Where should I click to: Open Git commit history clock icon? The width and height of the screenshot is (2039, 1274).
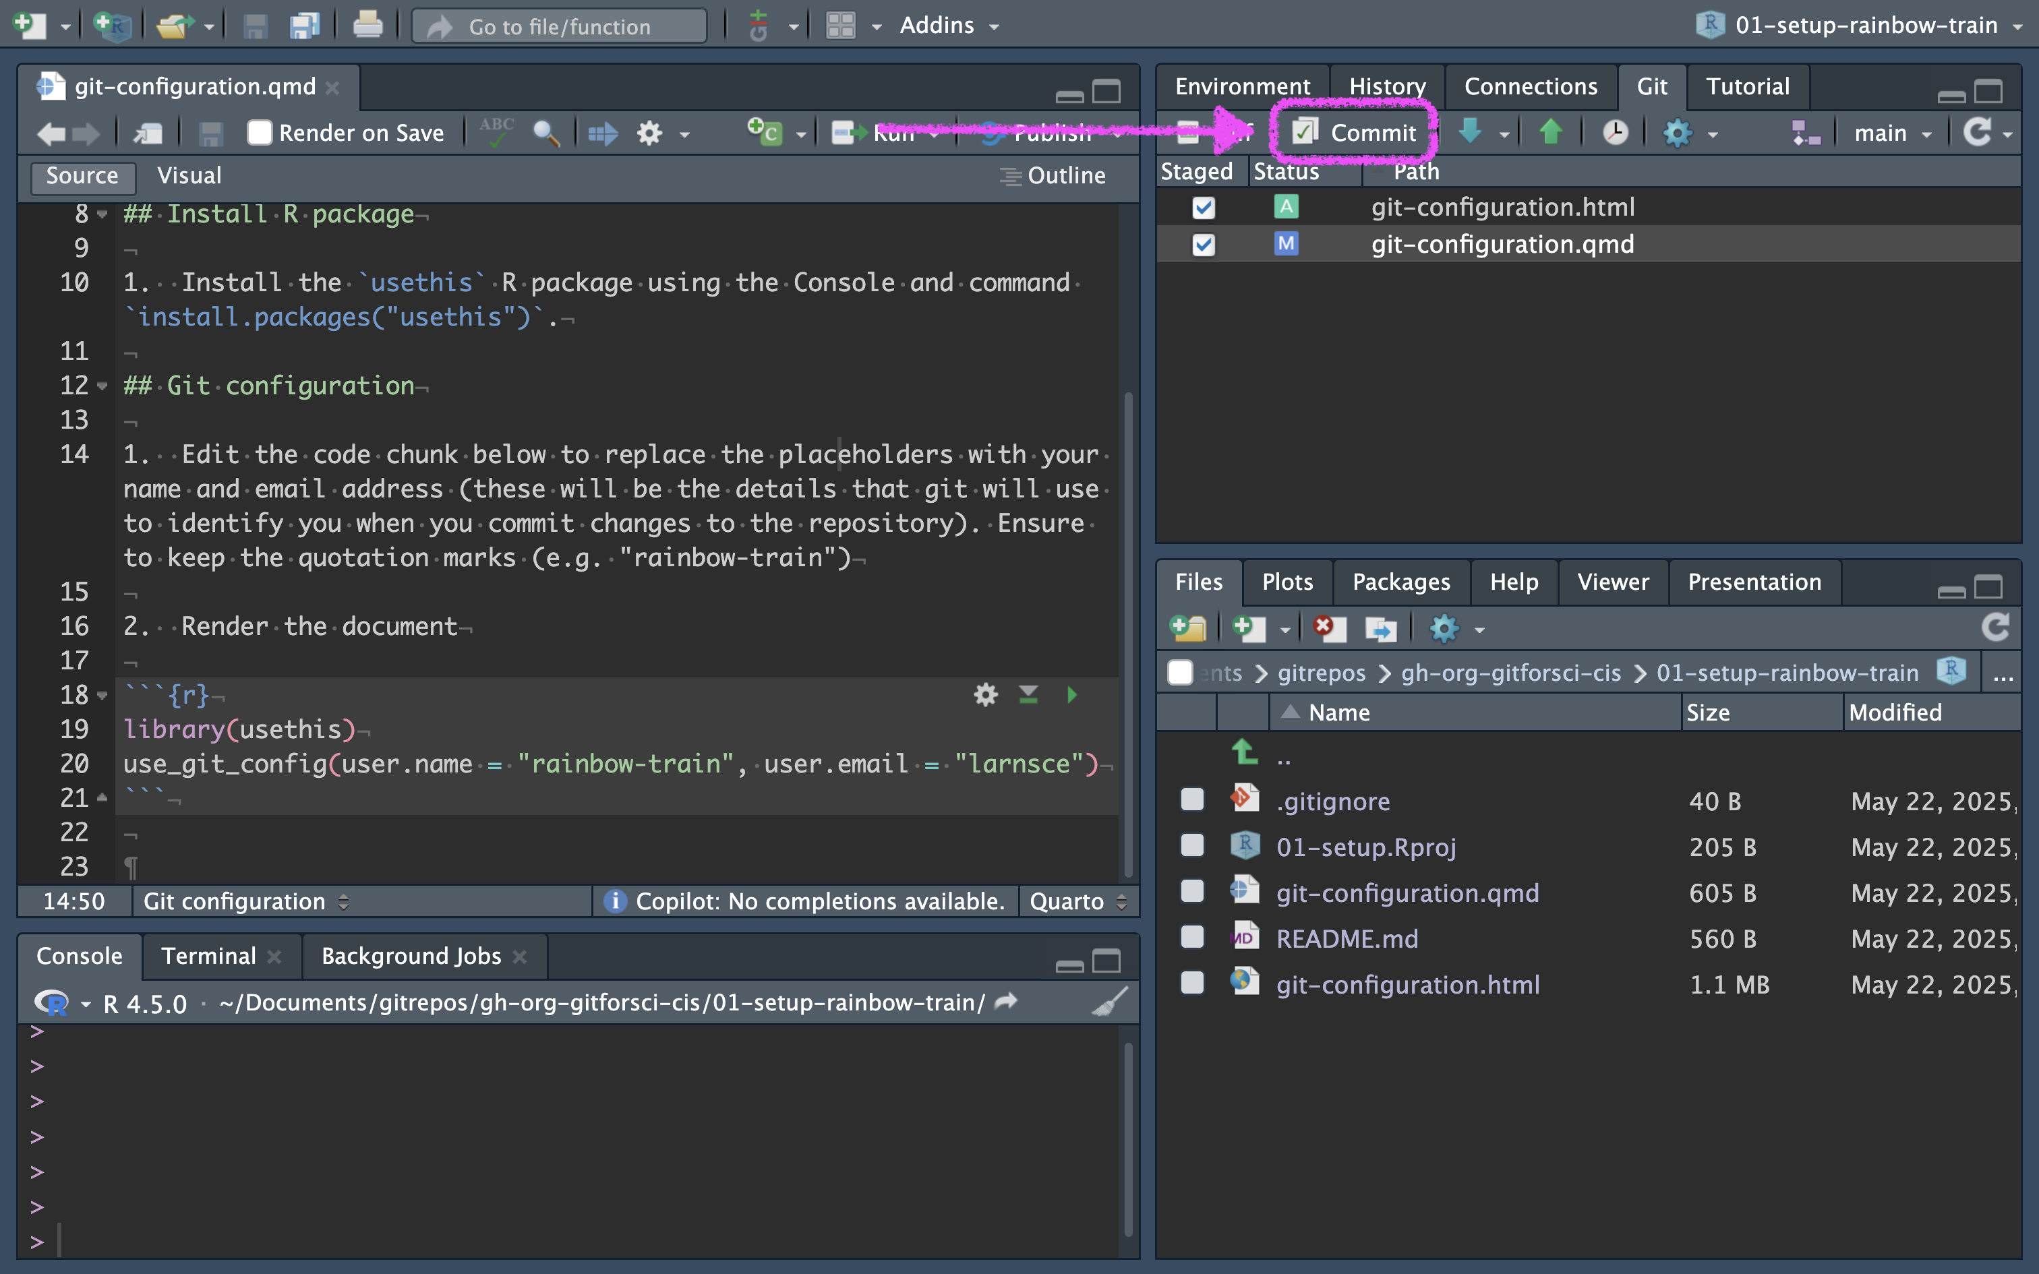coord(1615,132)
